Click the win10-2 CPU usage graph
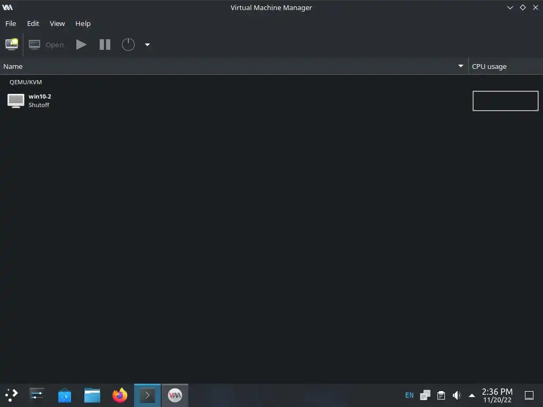This screenshot has height=407, width=543. pyautogui.click(x=505, y=101)
